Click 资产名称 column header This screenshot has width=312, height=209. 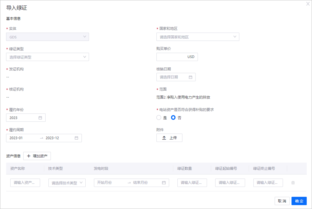[18, 169]
